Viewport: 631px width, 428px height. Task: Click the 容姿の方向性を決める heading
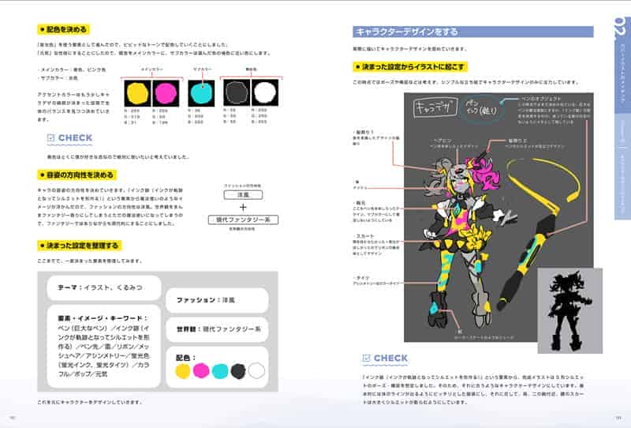77,175
